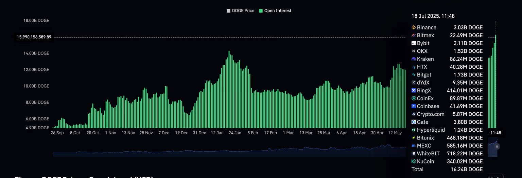Click the Binance logo in the tooltip
This screenshot has height=178, width=522.
tap(414, 27)
